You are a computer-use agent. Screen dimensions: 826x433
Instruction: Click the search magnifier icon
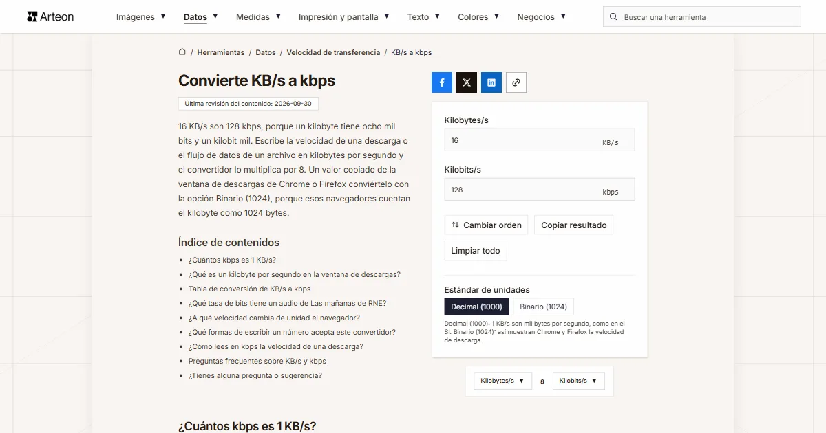click(613, 17)
